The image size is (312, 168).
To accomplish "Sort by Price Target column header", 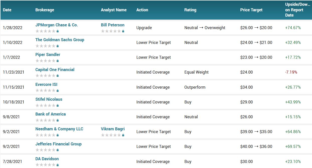I will tap(251, 10).
